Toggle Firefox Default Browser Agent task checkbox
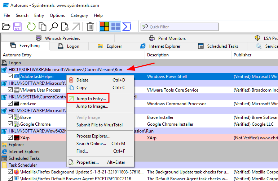The width and height of the screenshot is (278, 181). click(x=10, y=178)
